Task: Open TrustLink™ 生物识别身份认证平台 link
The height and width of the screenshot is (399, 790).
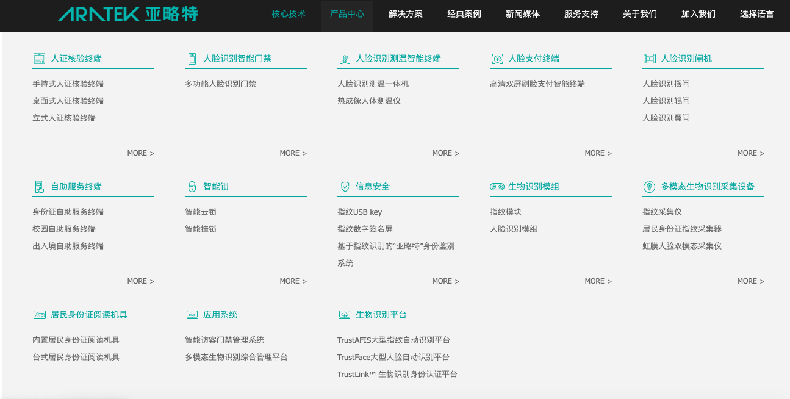Action: 397,374
